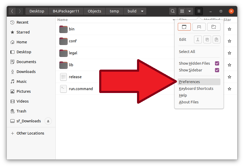Choose Select All from the menu

tap(199, 52)
